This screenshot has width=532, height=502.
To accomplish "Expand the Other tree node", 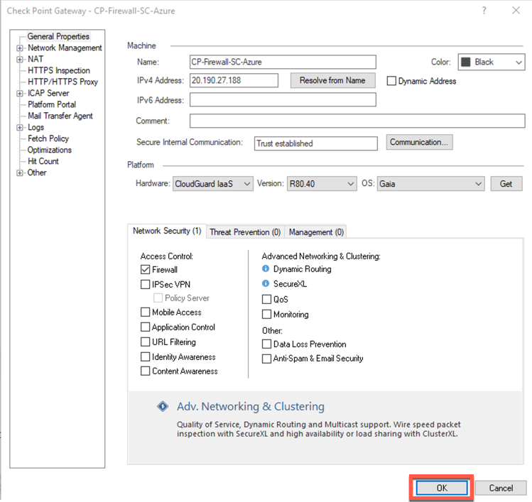I will click(20, 173).
